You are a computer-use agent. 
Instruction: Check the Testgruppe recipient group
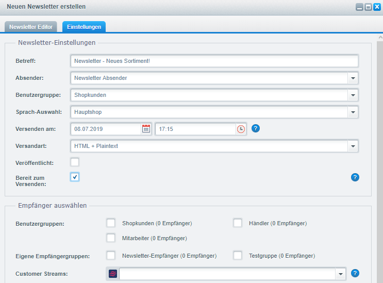[238, 255]
